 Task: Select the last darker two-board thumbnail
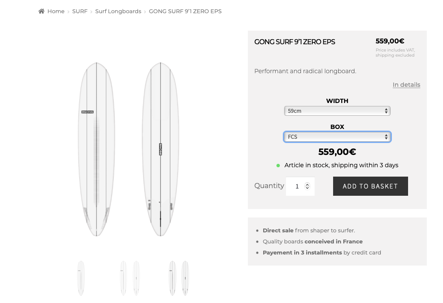pyautogui.click(x=179, y=278)
